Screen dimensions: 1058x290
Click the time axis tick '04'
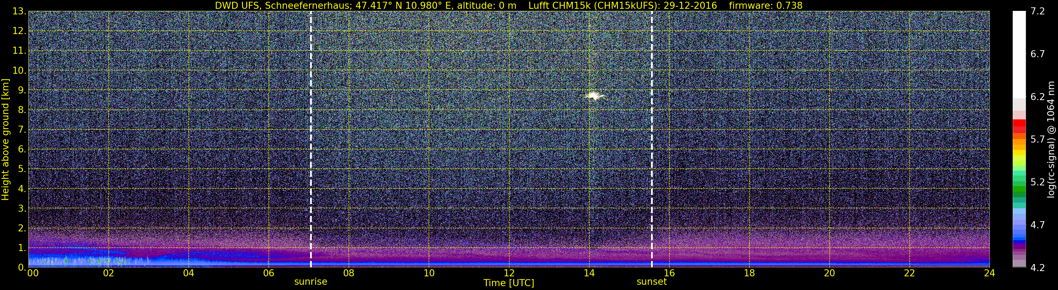189,273
